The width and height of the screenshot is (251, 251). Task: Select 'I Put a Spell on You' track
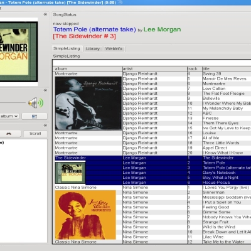point(222,202)
